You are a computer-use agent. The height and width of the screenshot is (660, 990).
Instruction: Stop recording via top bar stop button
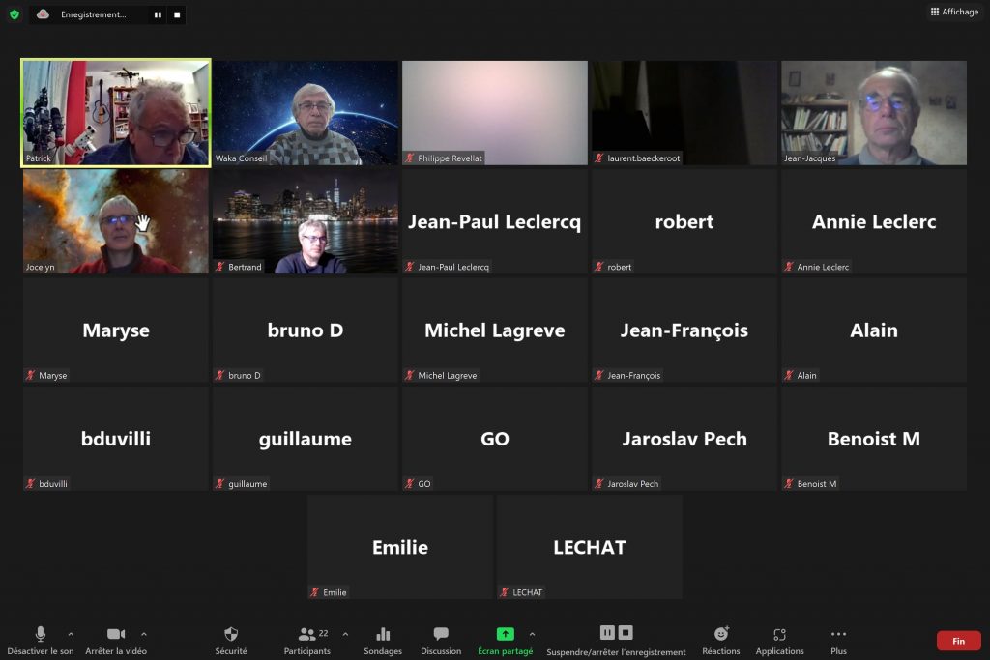tap(178, 14)
